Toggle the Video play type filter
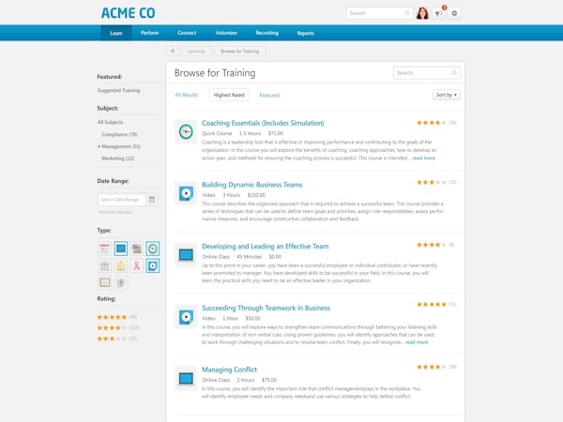563x422 pixels. pyautogui.click(x=152, y=265)
